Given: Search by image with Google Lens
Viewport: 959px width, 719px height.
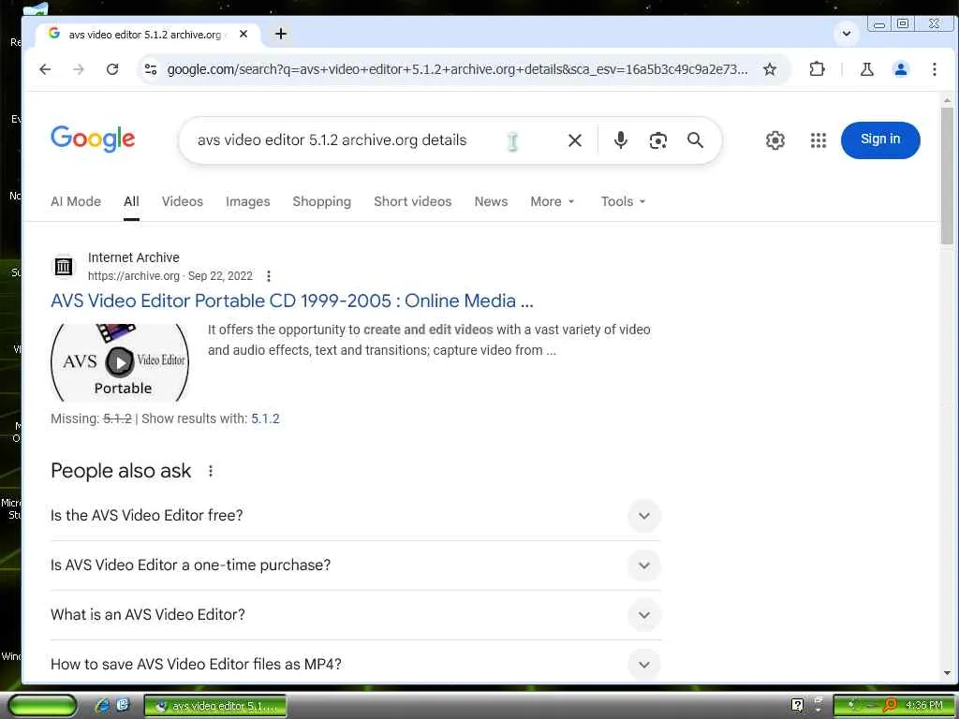Looking at the screenshot, I should [657, 140].
